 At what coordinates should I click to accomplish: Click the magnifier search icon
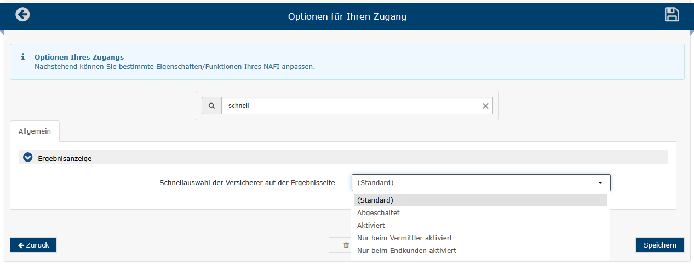[211, 106]
